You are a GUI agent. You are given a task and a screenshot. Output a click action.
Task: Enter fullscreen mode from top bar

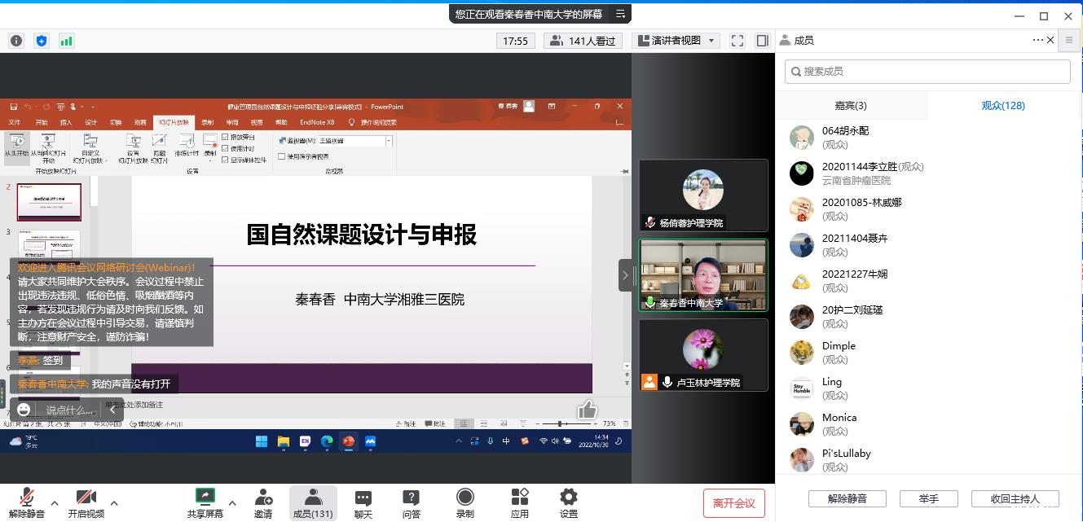(737, 41)
